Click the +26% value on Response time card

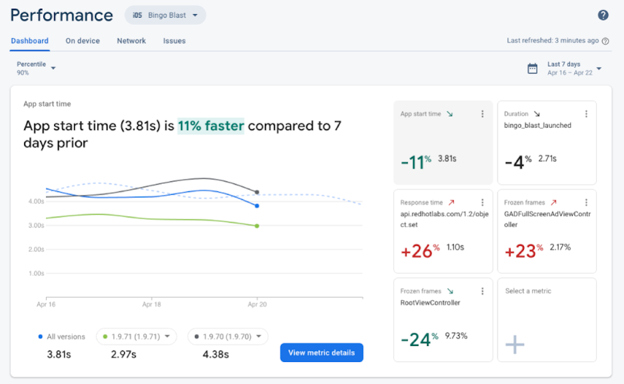point(420,251)
